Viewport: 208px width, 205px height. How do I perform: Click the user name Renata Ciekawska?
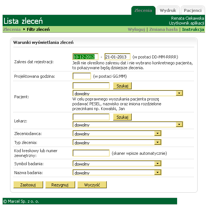click(x=188, y=18)
